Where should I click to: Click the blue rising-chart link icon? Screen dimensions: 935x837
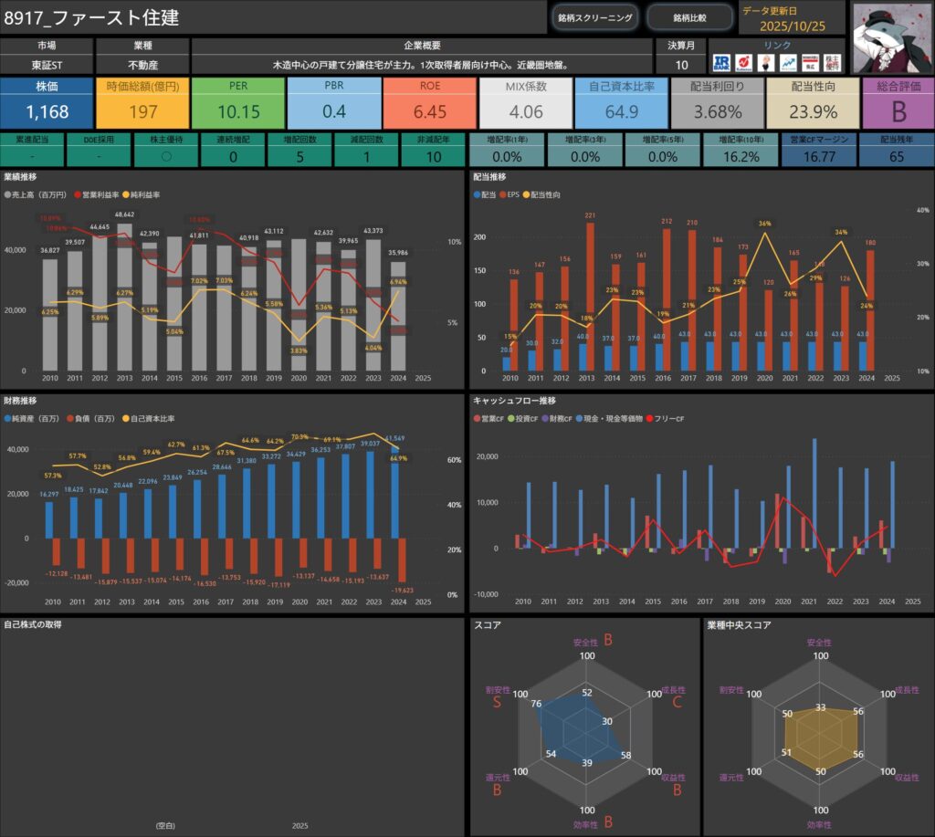pyautogui.click(x=787, y=62)
